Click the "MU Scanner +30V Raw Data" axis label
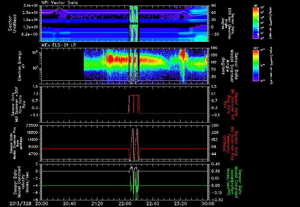 click(x=18, y=104)
